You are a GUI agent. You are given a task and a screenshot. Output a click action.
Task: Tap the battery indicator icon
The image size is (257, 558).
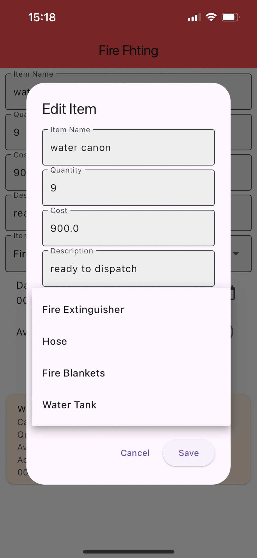[x=231, y=17]
